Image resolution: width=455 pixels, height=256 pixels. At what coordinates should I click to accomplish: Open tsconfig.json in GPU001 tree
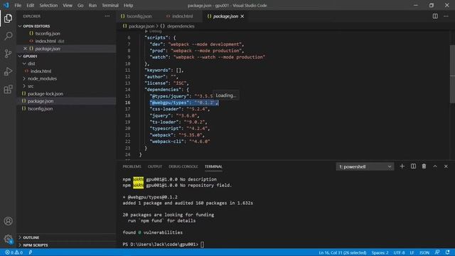[67, 109]
